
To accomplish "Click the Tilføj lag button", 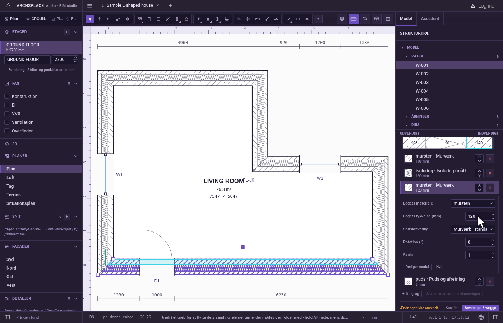I will (411, 294).
